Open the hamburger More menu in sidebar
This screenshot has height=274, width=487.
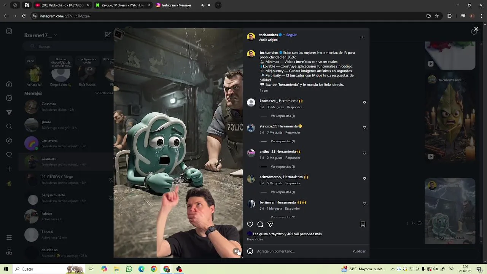(9, 237)
